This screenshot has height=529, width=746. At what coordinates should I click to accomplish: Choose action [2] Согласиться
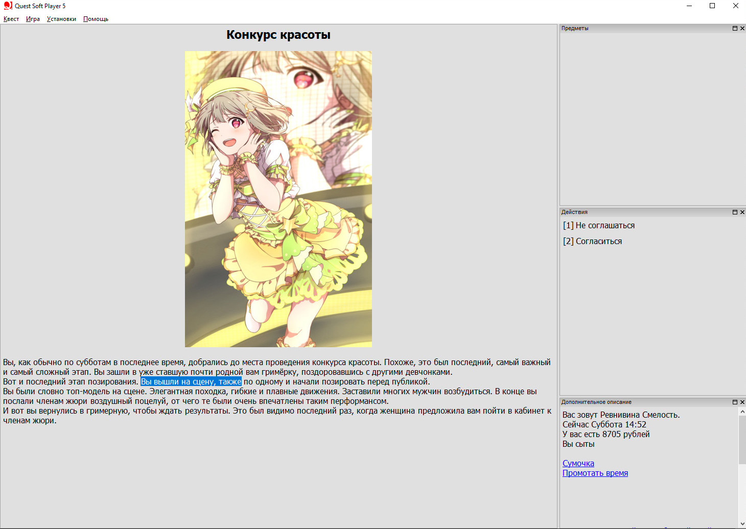tap(592, 242)
